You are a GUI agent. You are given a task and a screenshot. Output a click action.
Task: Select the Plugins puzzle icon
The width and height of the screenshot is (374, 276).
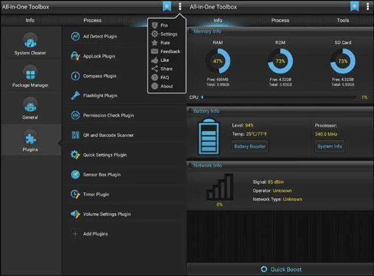click(30, 137)
